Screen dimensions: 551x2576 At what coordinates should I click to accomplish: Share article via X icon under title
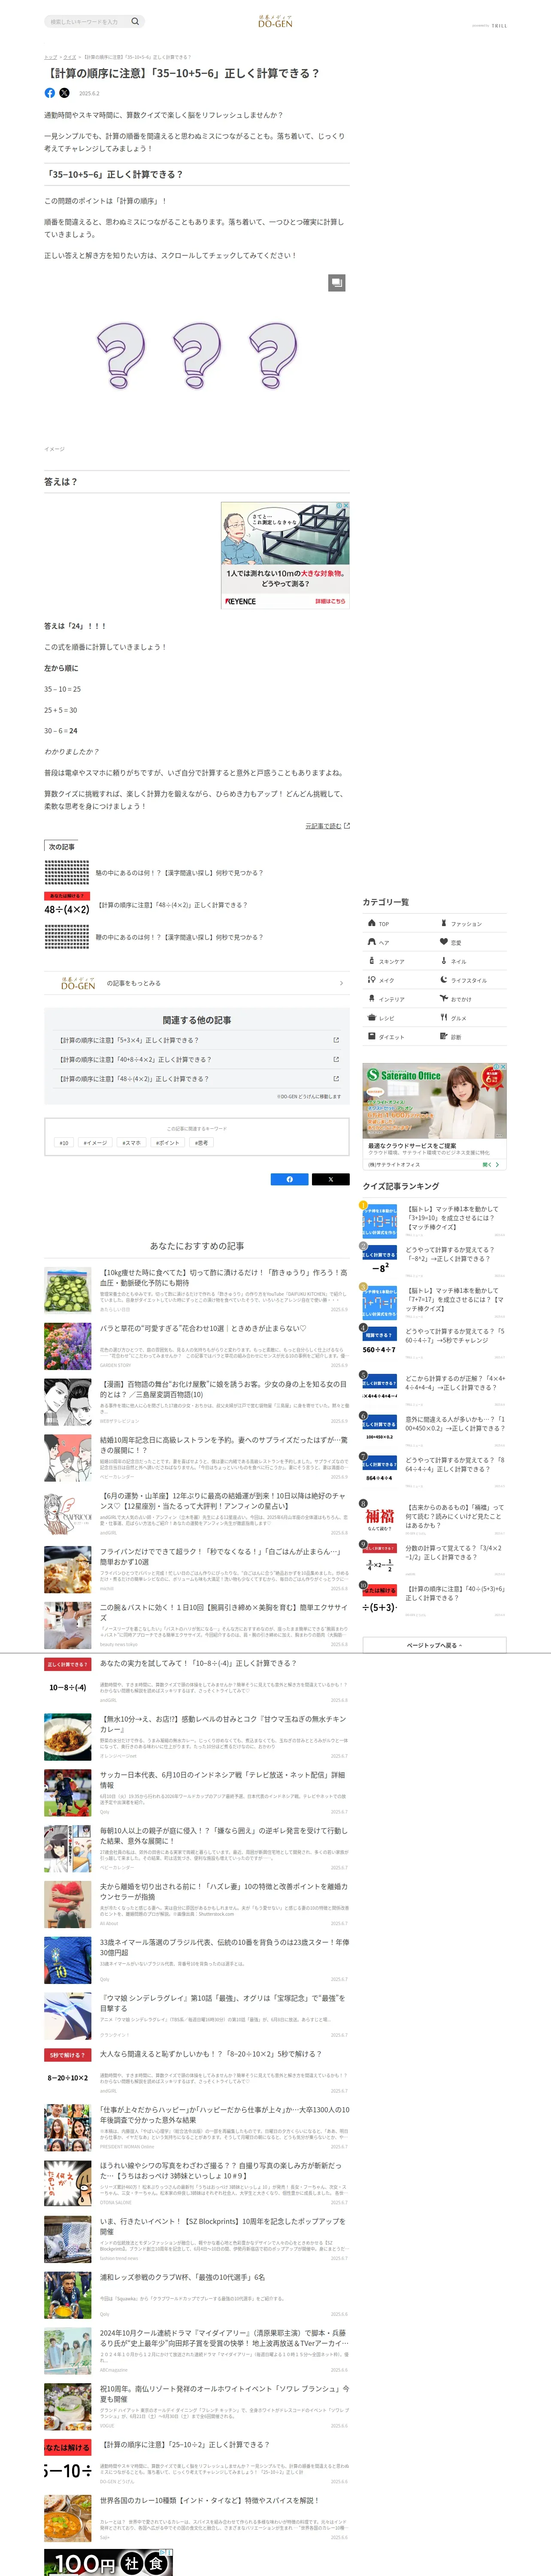point(65,93)
